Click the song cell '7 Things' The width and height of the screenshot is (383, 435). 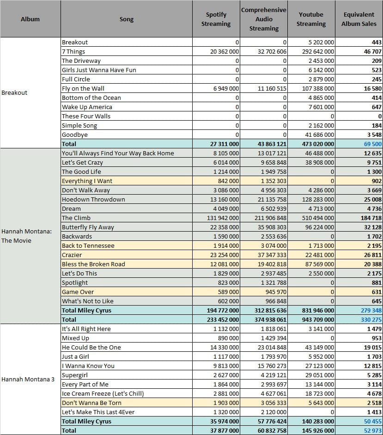(x=127, y=51)
